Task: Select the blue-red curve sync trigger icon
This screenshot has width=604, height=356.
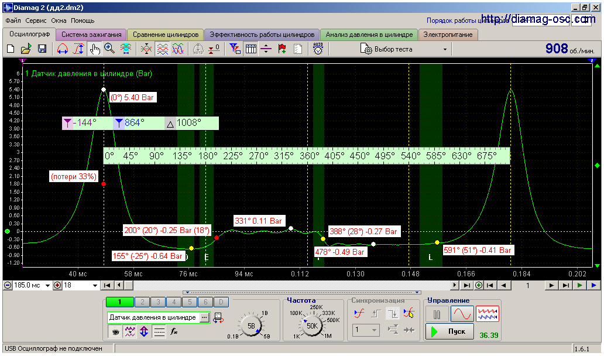Action: [359, 314]
